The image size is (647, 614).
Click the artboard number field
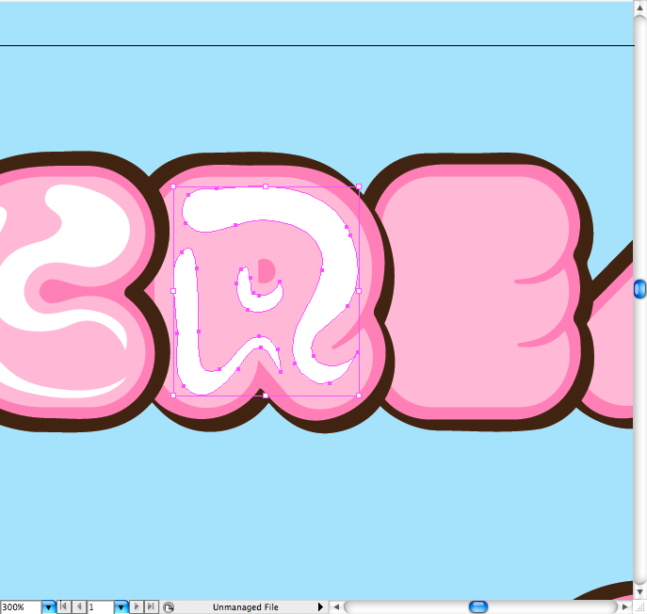point(100,607)
